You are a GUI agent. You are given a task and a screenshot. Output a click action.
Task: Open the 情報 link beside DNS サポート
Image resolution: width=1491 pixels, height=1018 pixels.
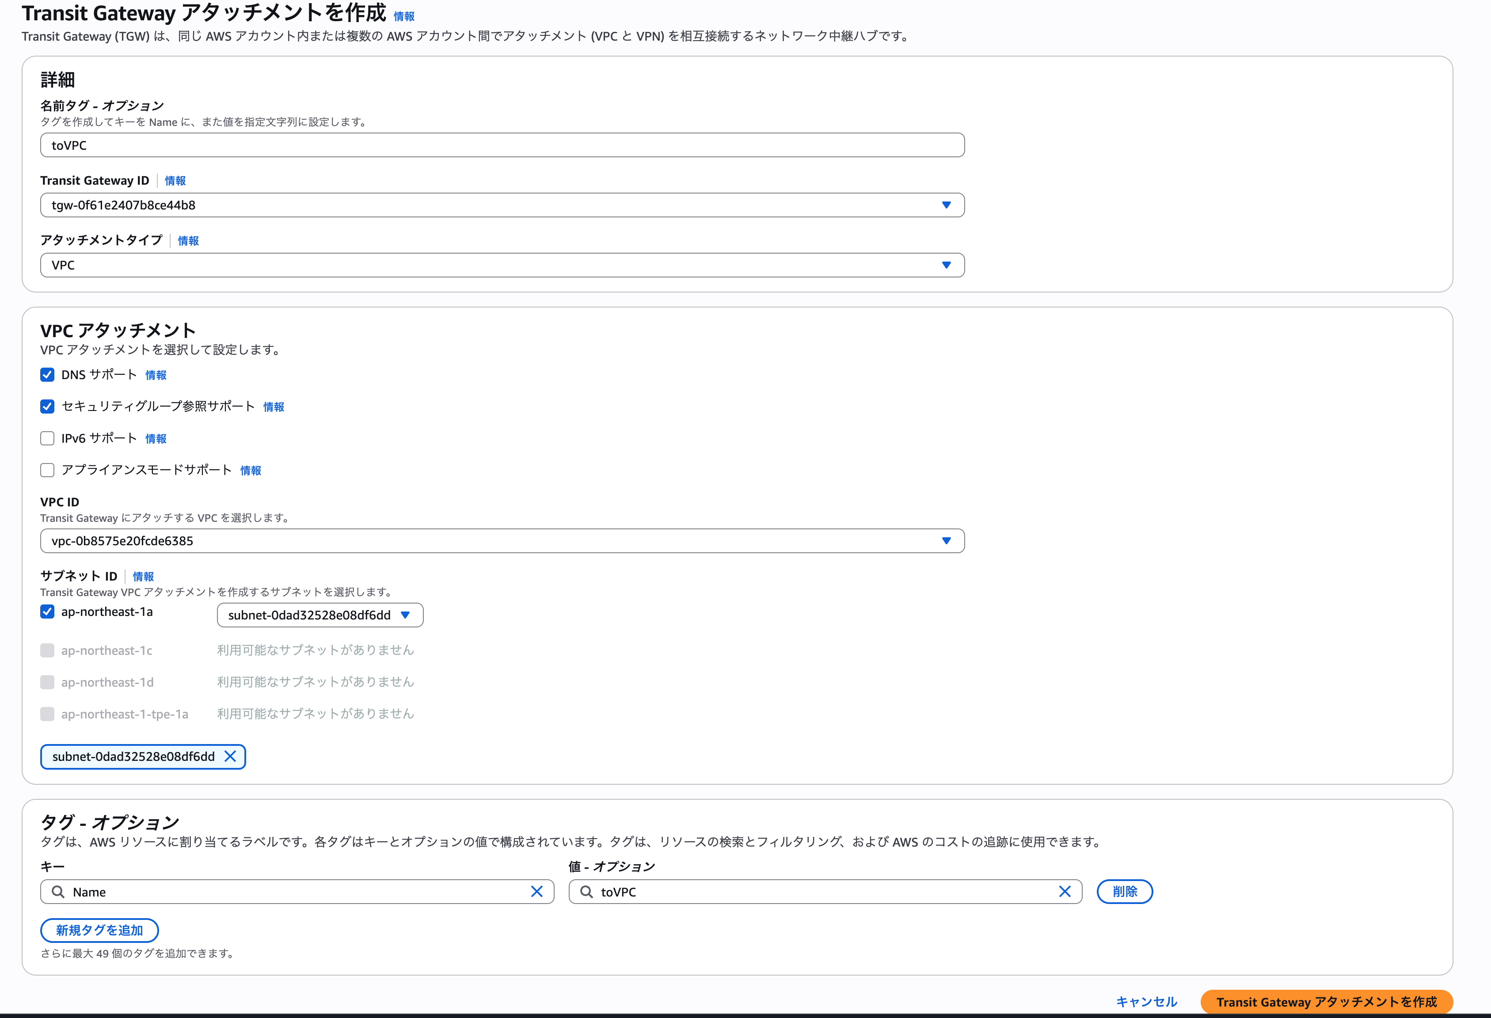156,375
